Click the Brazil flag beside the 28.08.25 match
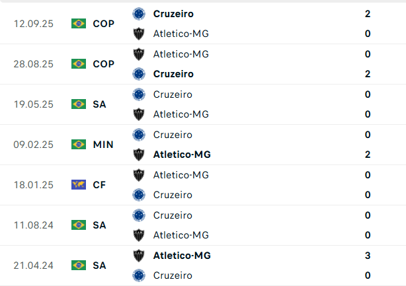This screenshot has width=406, height=286. point(79,64)
